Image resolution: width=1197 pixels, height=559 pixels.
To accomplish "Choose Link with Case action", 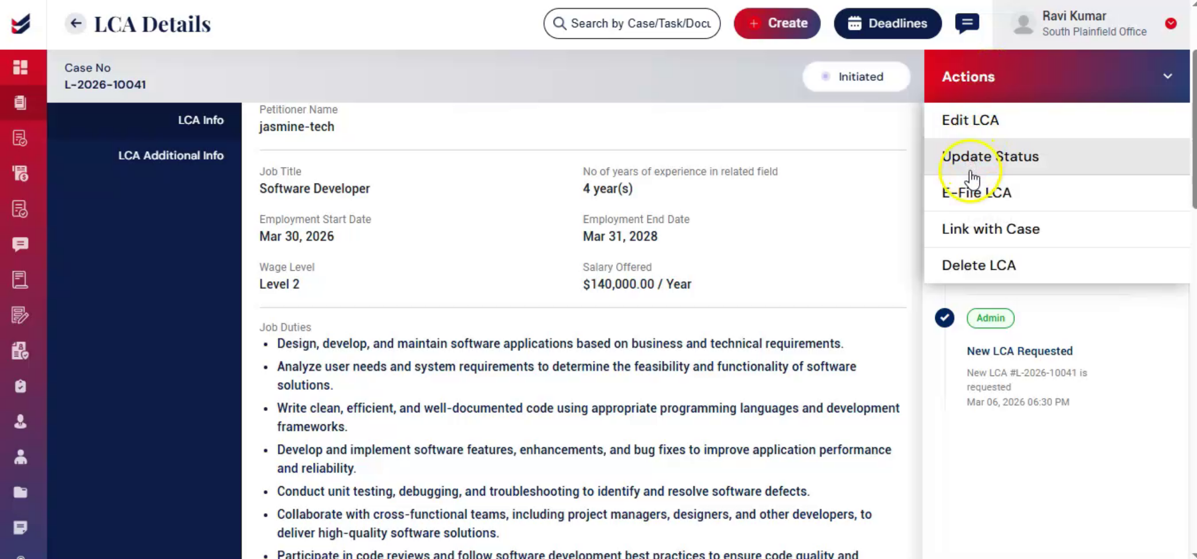I will pos(1057,229).
